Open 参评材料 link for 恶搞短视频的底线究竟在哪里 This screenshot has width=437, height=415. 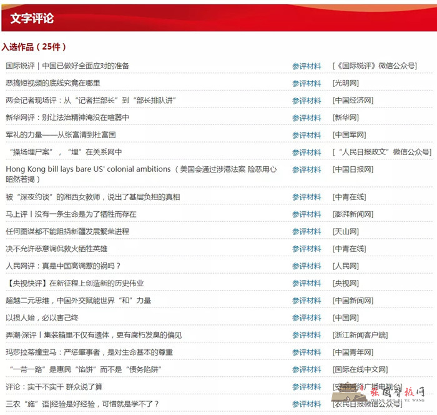click(307, 84)
